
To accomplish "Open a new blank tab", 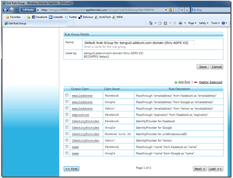I will coord(71,23).
